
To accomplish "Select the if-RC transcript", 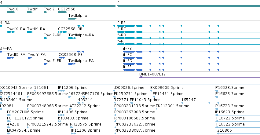I will (188, 32).
